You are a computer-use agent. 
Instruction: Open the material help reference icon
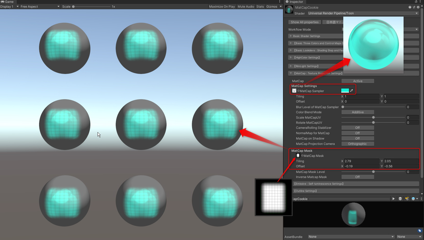(x=410, y=7)
